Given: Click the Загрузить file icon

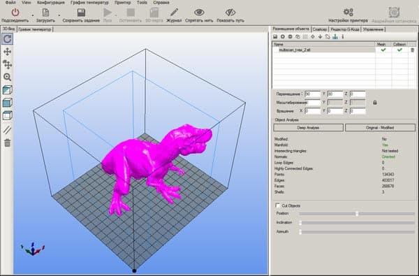Looking at the screenshot, I should pyautogui.click(x=45, y=13).
